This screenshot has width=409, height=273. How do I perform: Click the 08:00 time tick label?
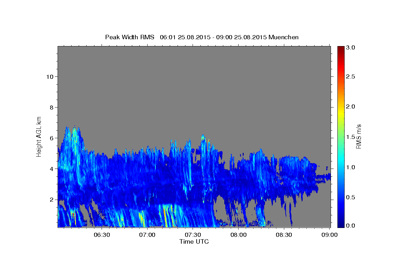pos(239,235)
